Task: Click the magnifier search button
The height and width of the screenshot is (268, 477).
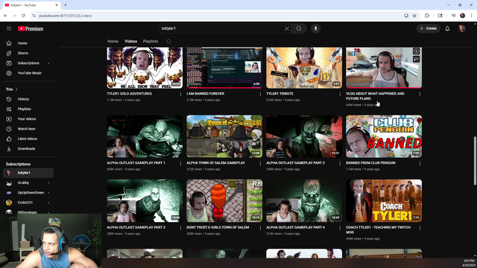Action: coord(299,28)
